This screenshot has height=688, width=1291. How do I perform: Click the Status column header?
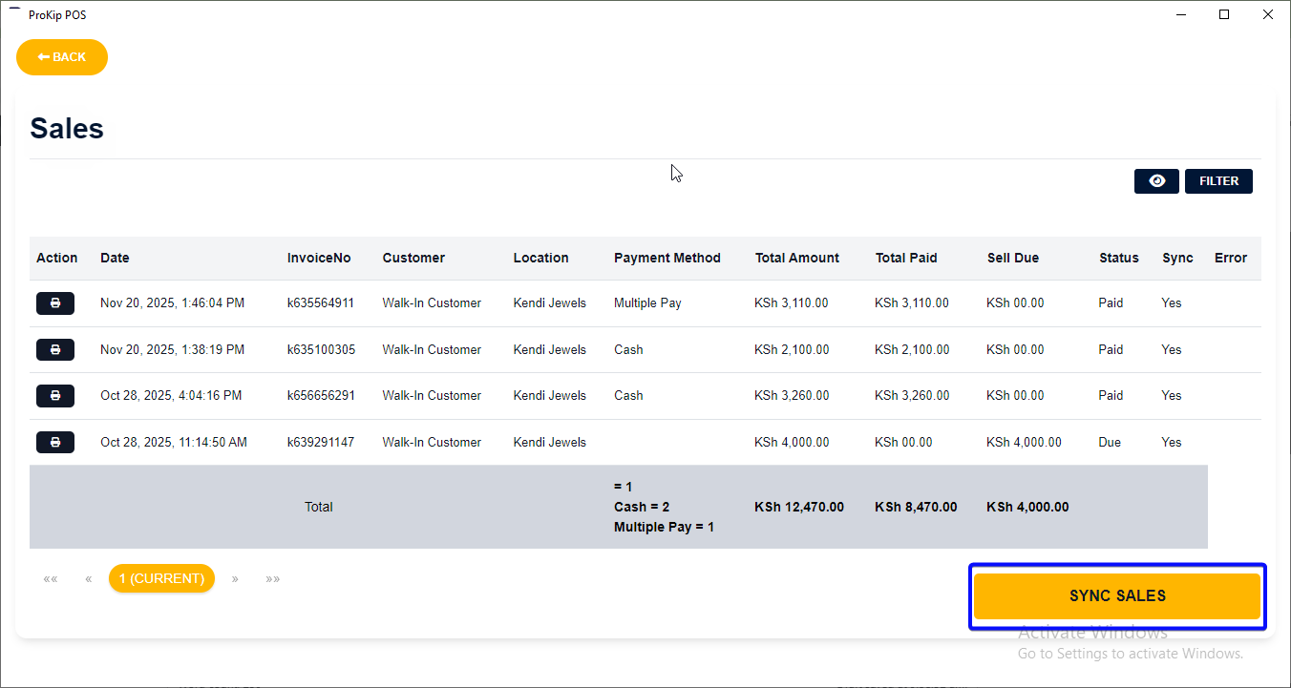(x=1119, y=258)
